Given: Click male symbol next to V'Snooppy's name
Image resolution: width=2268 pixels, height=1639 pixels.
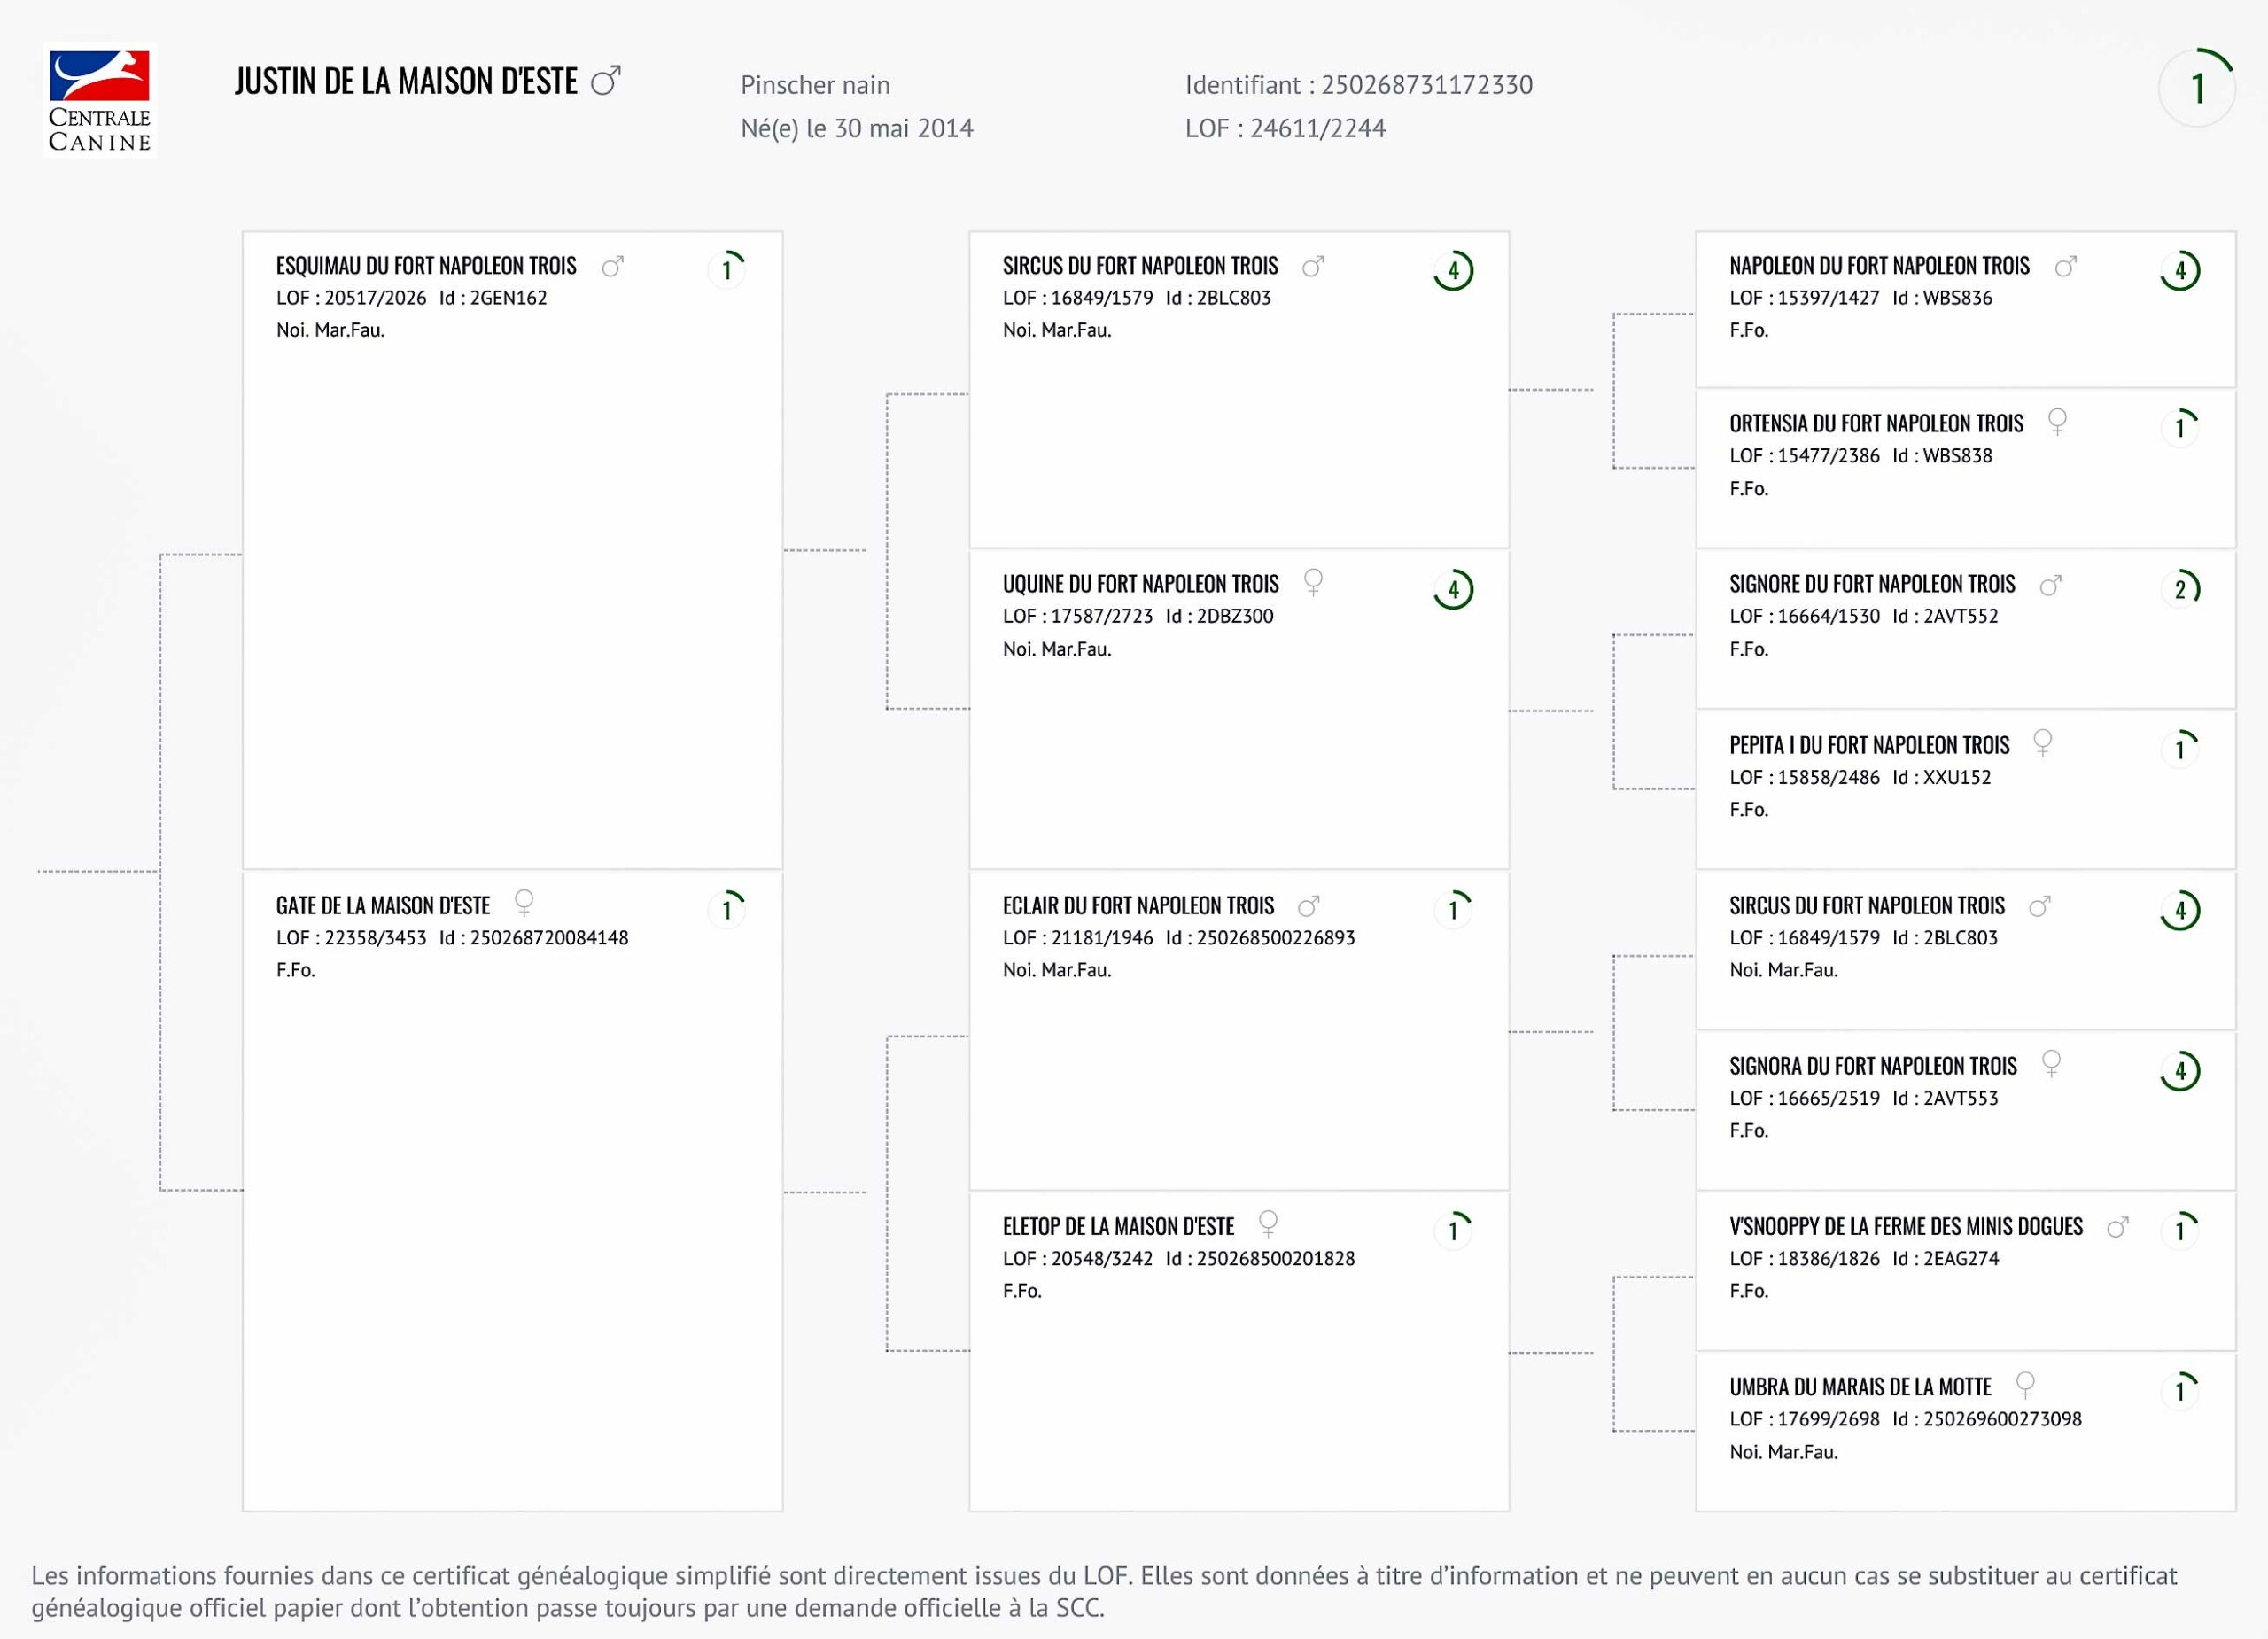Looking at the screenshot, I should pyautogui.click(x=2117, y=1227).
